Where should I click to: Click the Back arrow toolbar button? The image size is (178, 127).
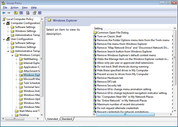point(4,13)
